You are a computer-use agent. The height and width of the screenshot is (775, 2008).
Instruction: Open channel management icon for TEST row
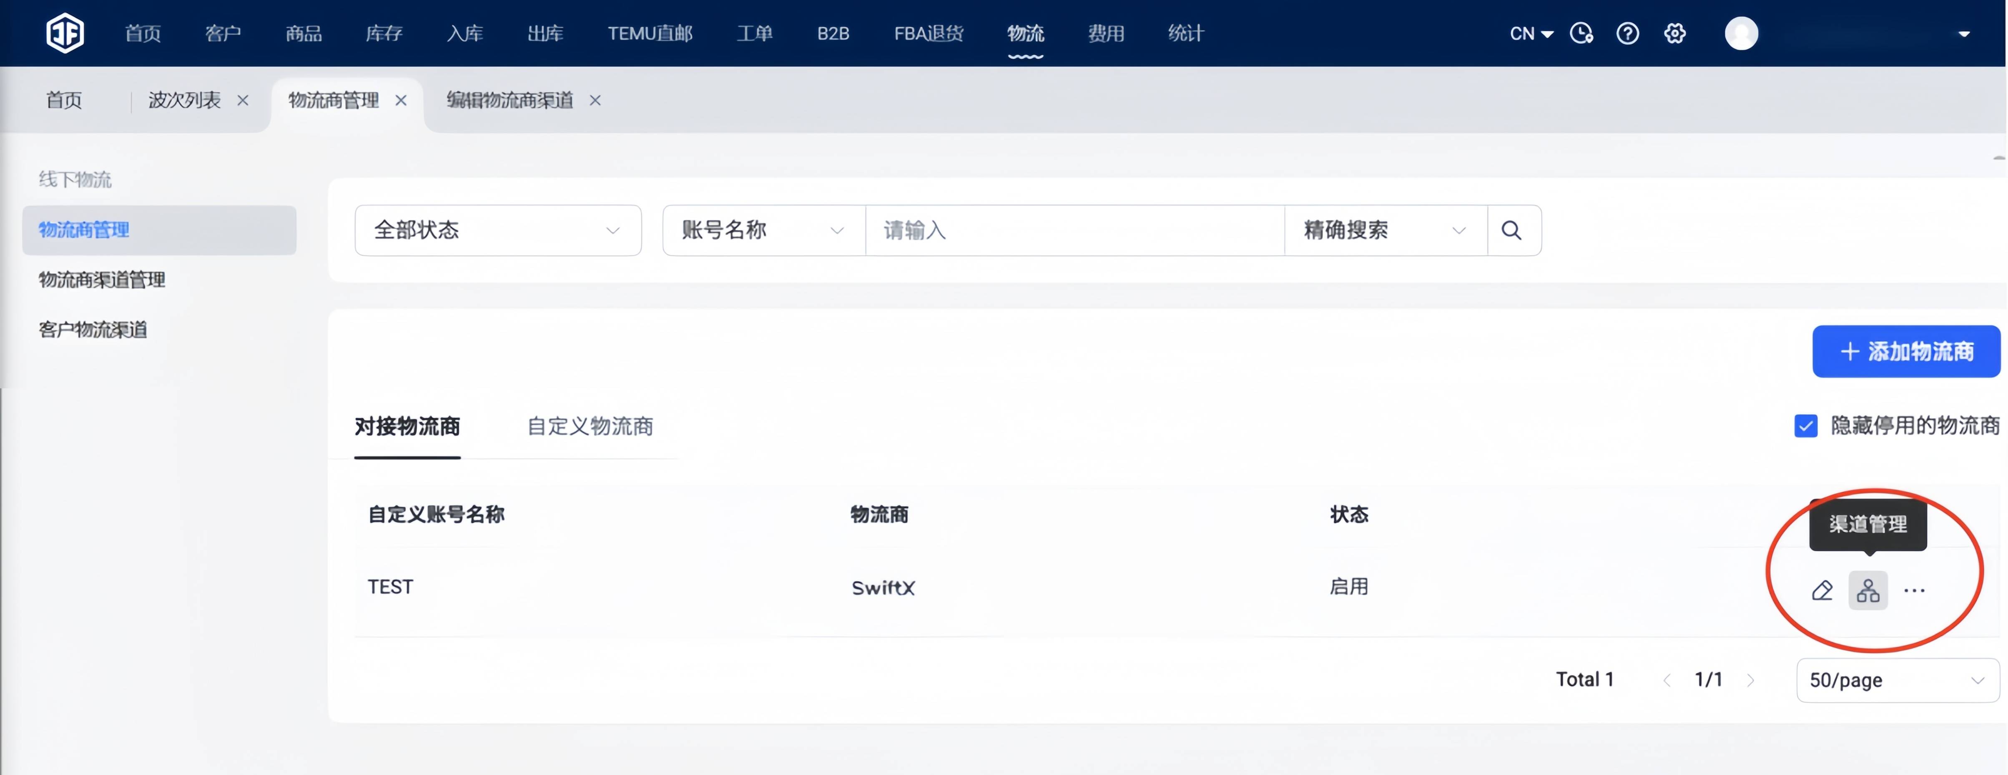pyautogui.click(x=1867, y=590)
